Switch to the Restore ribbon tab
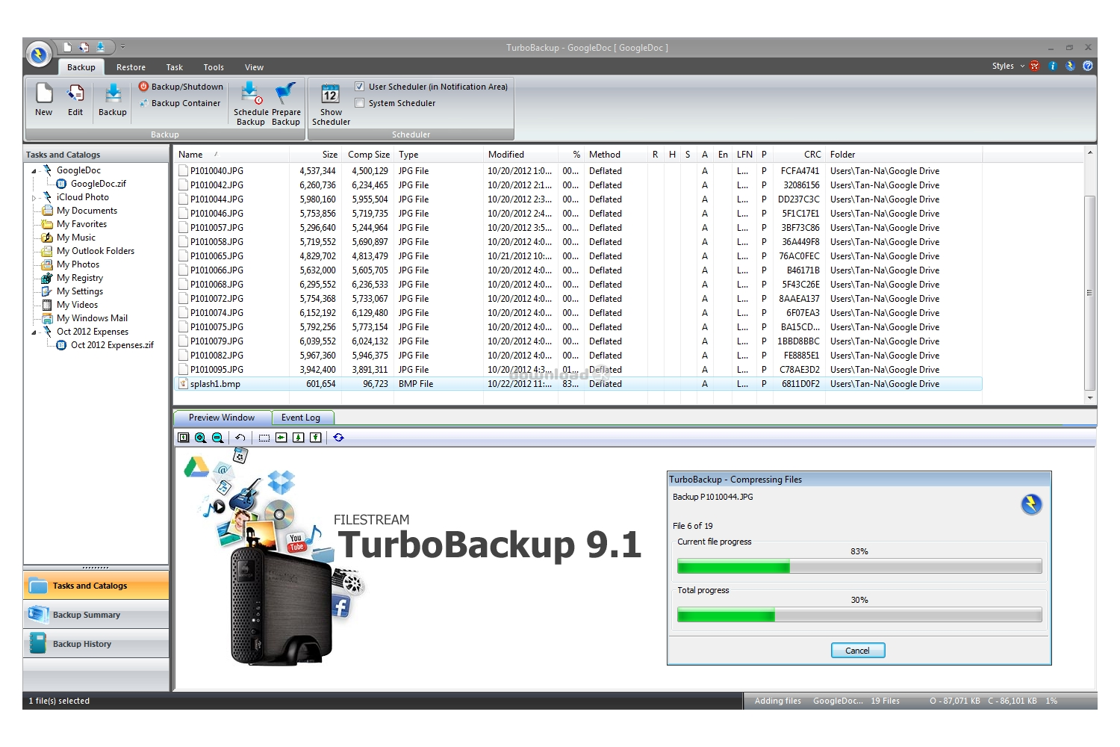The width and height of the screenshot is (1120, 747). pyautogui.click(x=131, y=67)
